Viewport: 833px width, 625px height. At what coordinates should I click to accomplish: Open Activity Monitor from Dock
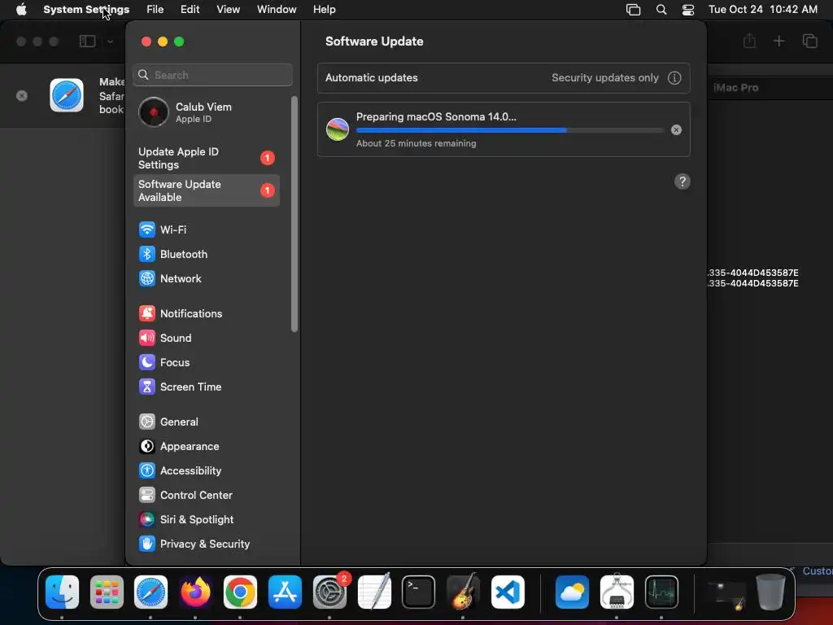pyautogui.click(x=661, y=592)
